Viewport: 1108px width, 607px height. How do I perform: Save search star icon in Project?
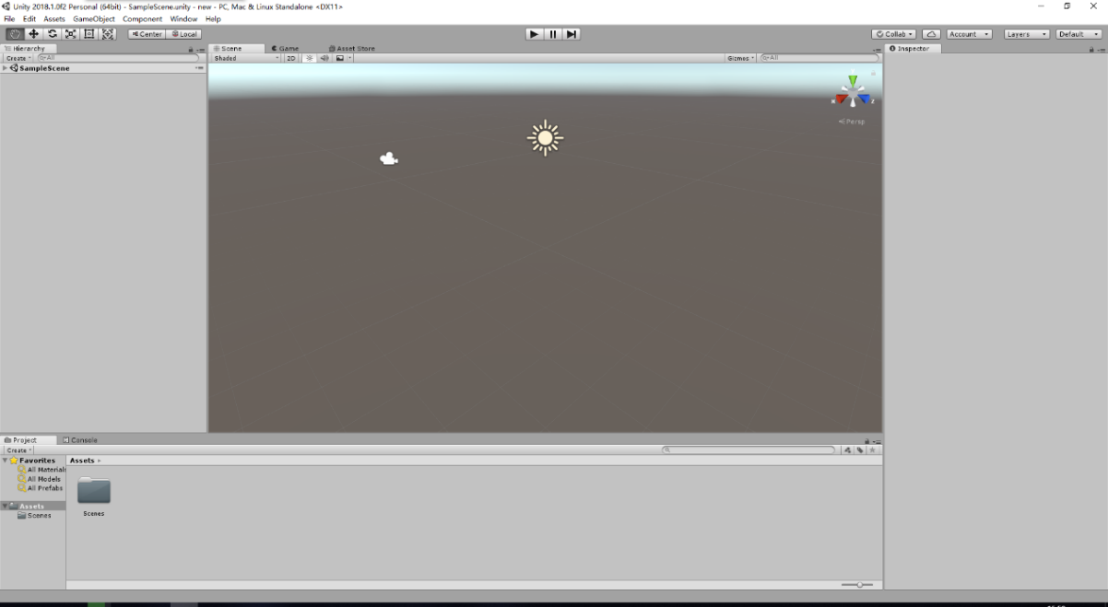tap(873, 450)
